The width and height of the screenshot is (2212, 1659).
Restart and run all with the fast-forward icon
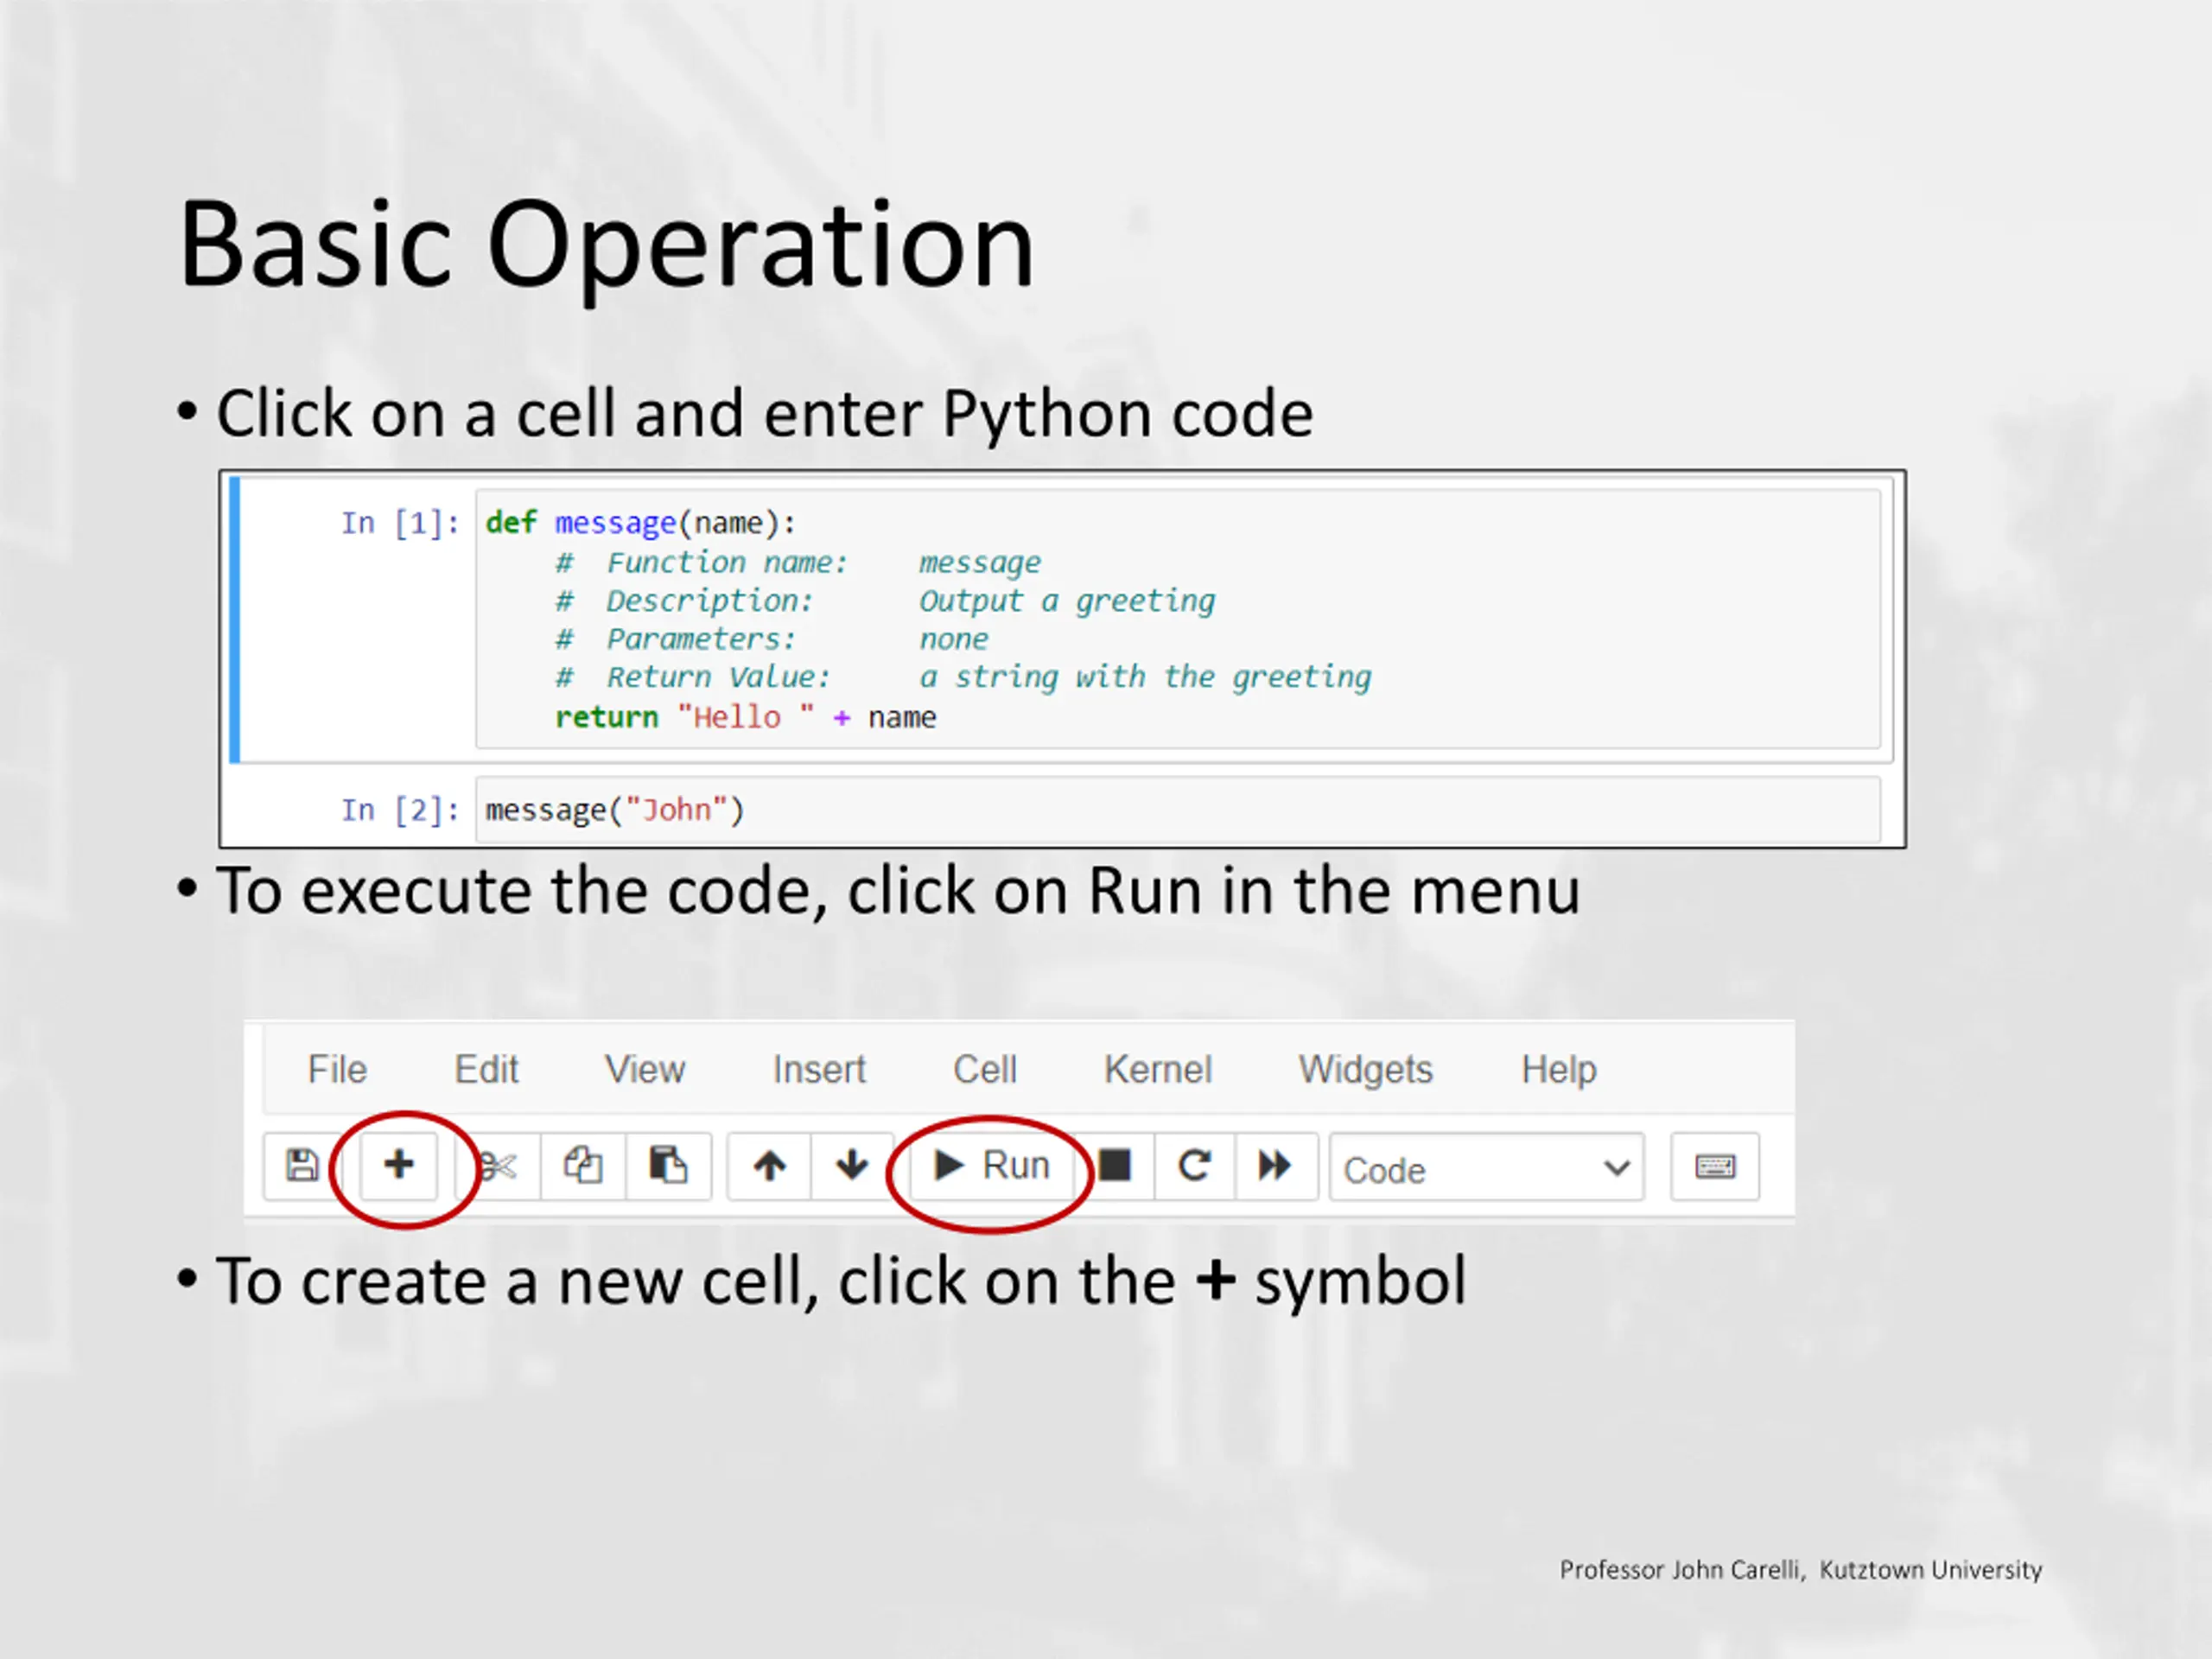(1275, 1166)
